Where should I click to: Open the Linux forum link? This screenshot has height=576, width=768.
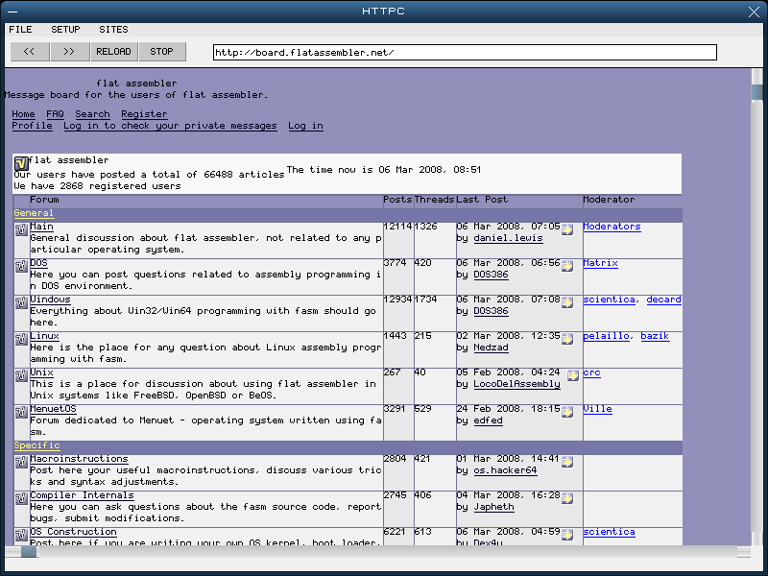[x=44, y=336]
